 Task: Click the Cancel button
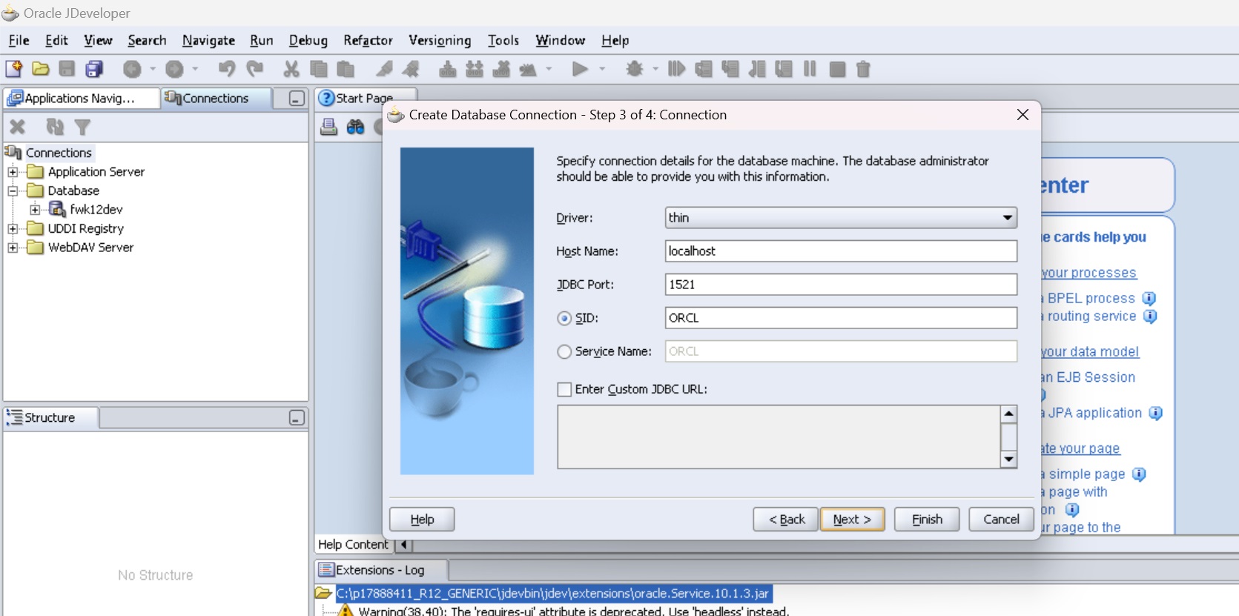pyautogui.click(x=1001, y=520)
